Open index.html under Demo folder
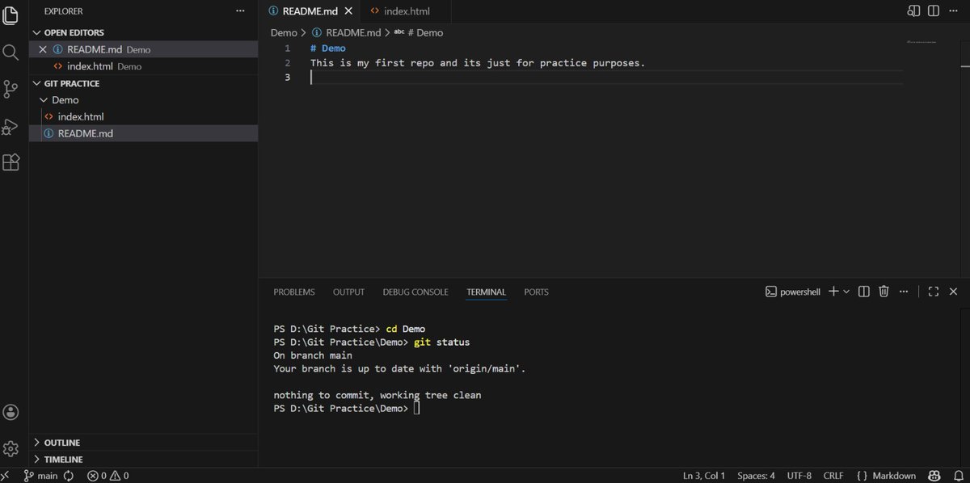 81,116
